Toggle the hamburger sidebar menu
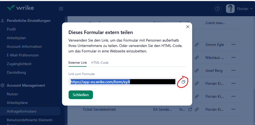The image size is (255, 125). click(x=61, y=9)
